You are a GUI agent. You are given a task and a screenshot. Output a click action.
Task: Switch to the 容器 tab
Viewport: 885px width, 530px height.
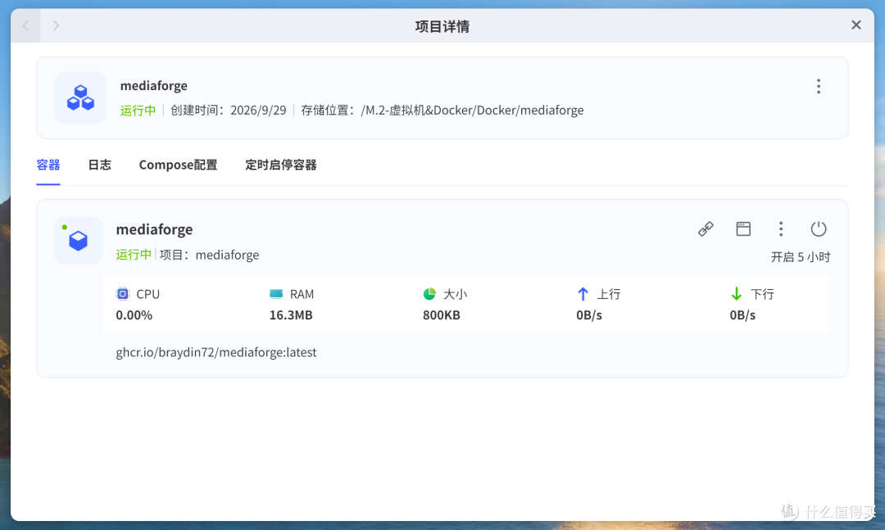(48, 165)
